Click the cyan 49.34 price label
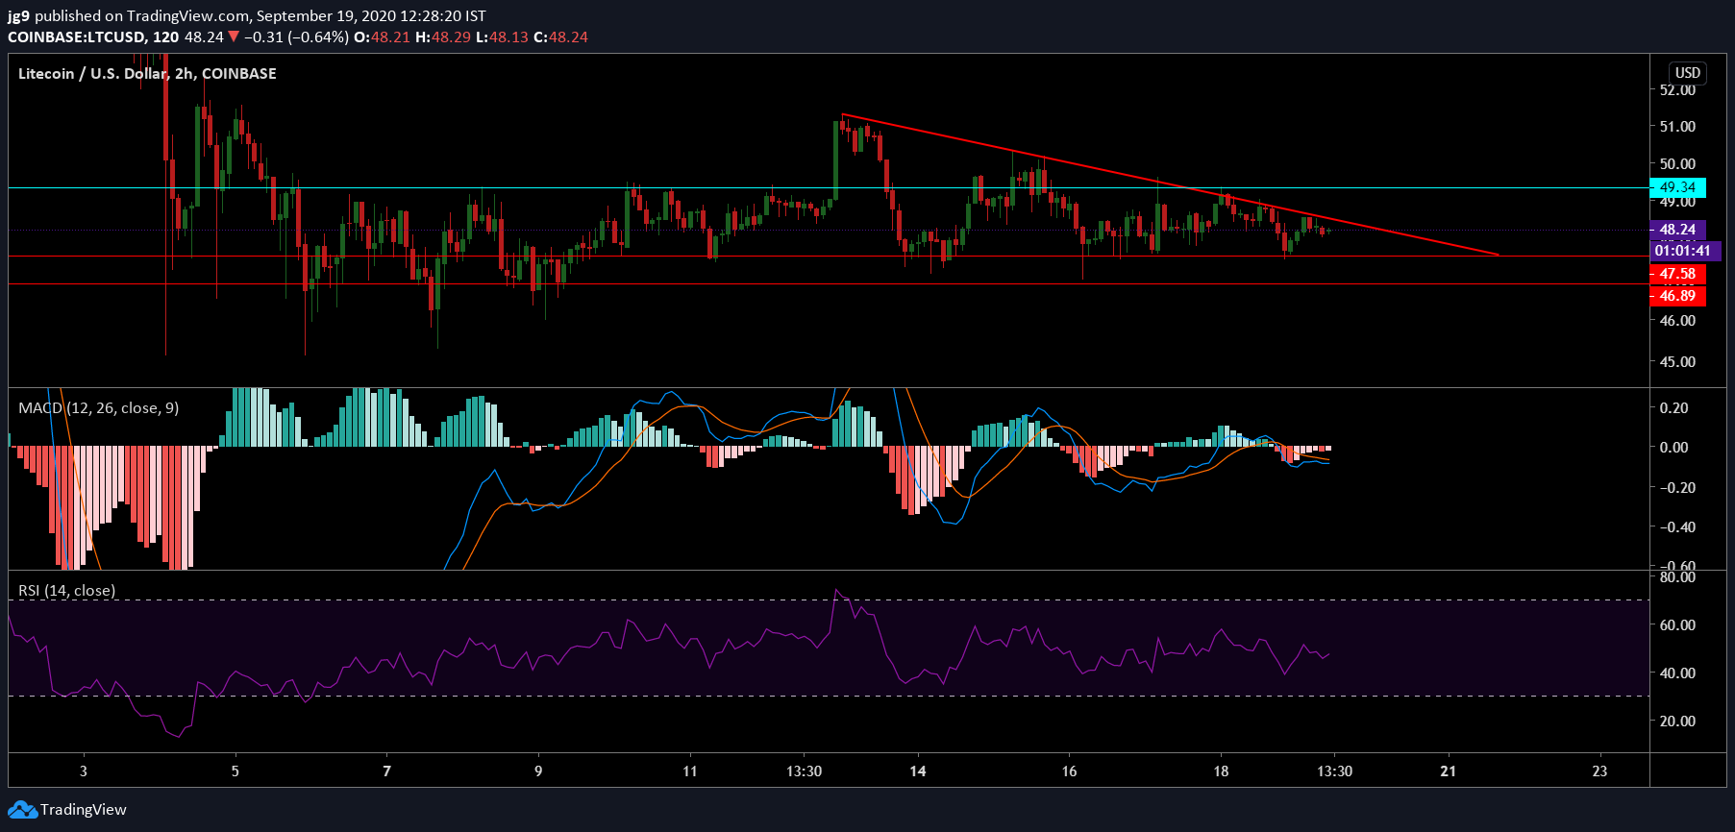The width and height of the screenshot is (1735, 832). (x=1677, y=187)
